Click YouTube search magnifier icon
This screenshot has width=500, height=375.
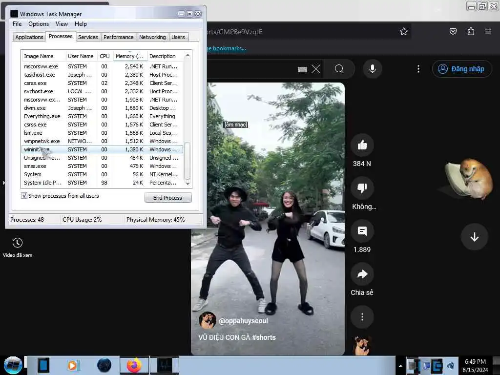point(339,69)
